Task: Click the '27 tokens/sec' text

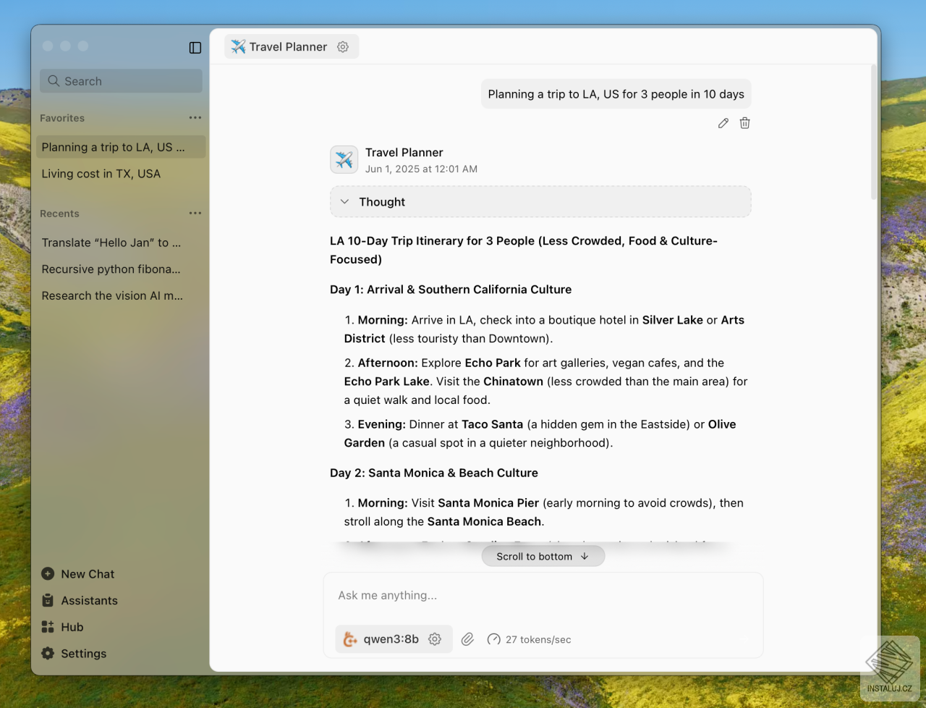Action: (x=538, y=640)
